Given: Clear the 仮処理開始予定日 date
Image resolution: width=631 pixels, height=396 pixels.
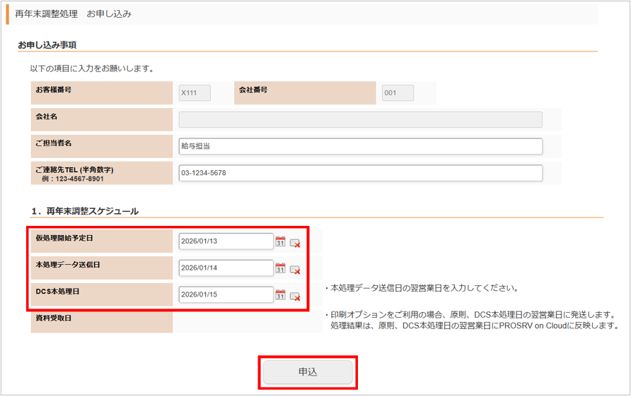Looking at the screenshot, I should tap(295, 243).
